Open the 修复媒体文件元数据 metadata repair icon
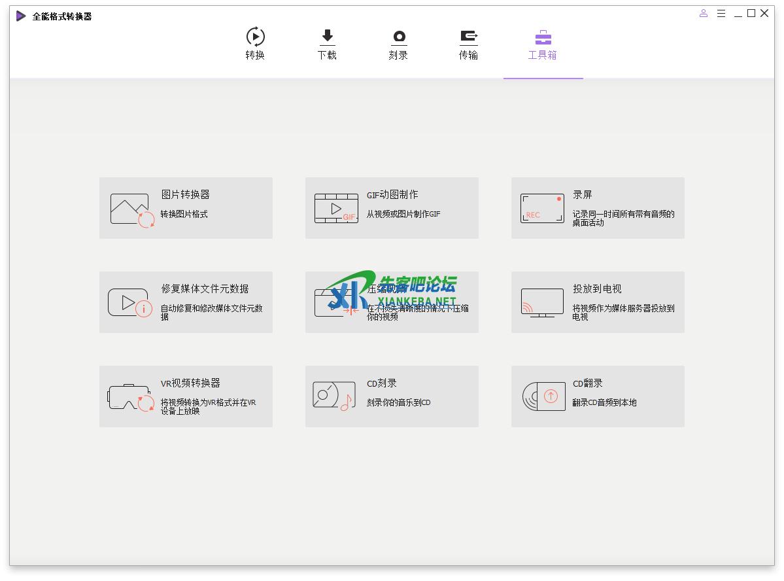The image size is (784, 581). 130,303
